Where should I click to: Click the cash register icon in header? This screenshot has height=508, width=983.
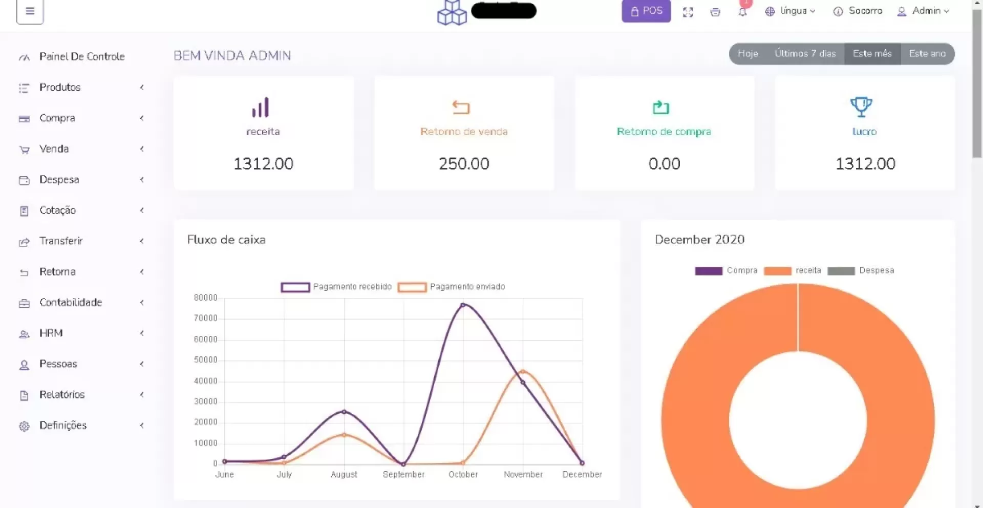tap(715, 12)
